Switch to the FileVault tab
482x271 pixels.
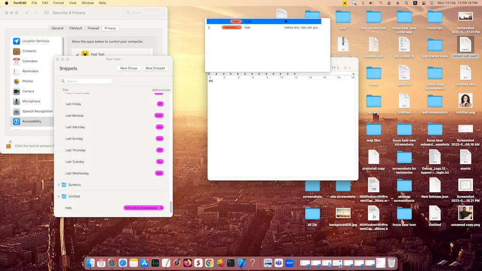[76, 28]
